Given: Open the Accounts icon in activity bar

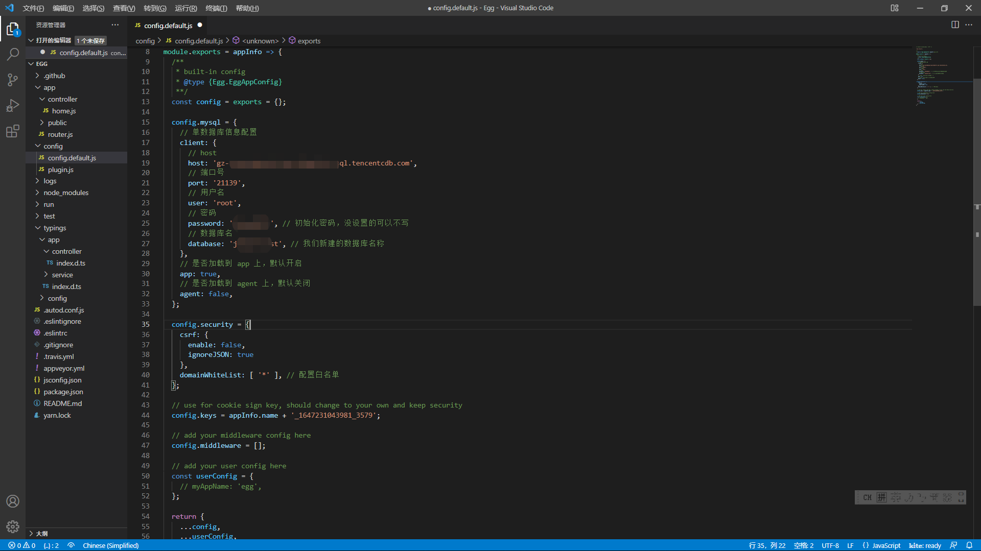Looking at the screenshot, I should pos(13,501).
